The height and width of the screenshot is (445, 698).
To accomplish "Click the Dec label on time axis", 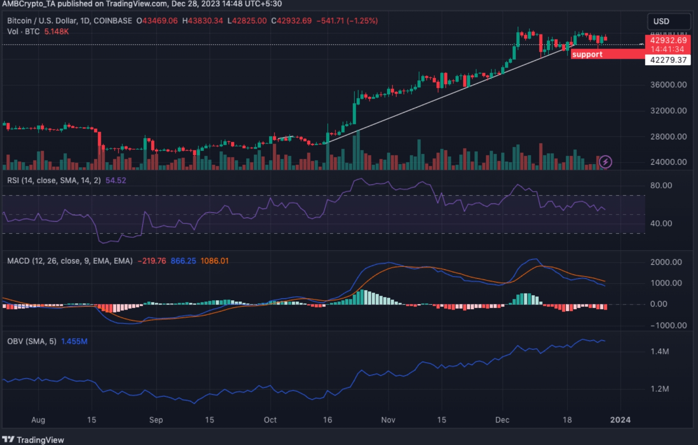I will [502, 420].
